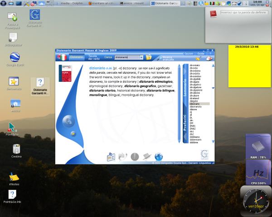Select 'divorzio' in the word list
The image size is (272, 217).
[194, 68]
